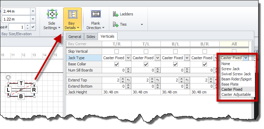This screenshot has height=129, width=264.
Task: Adjust Extend Top stepper for T/R
Action: (x=123, y=80)
